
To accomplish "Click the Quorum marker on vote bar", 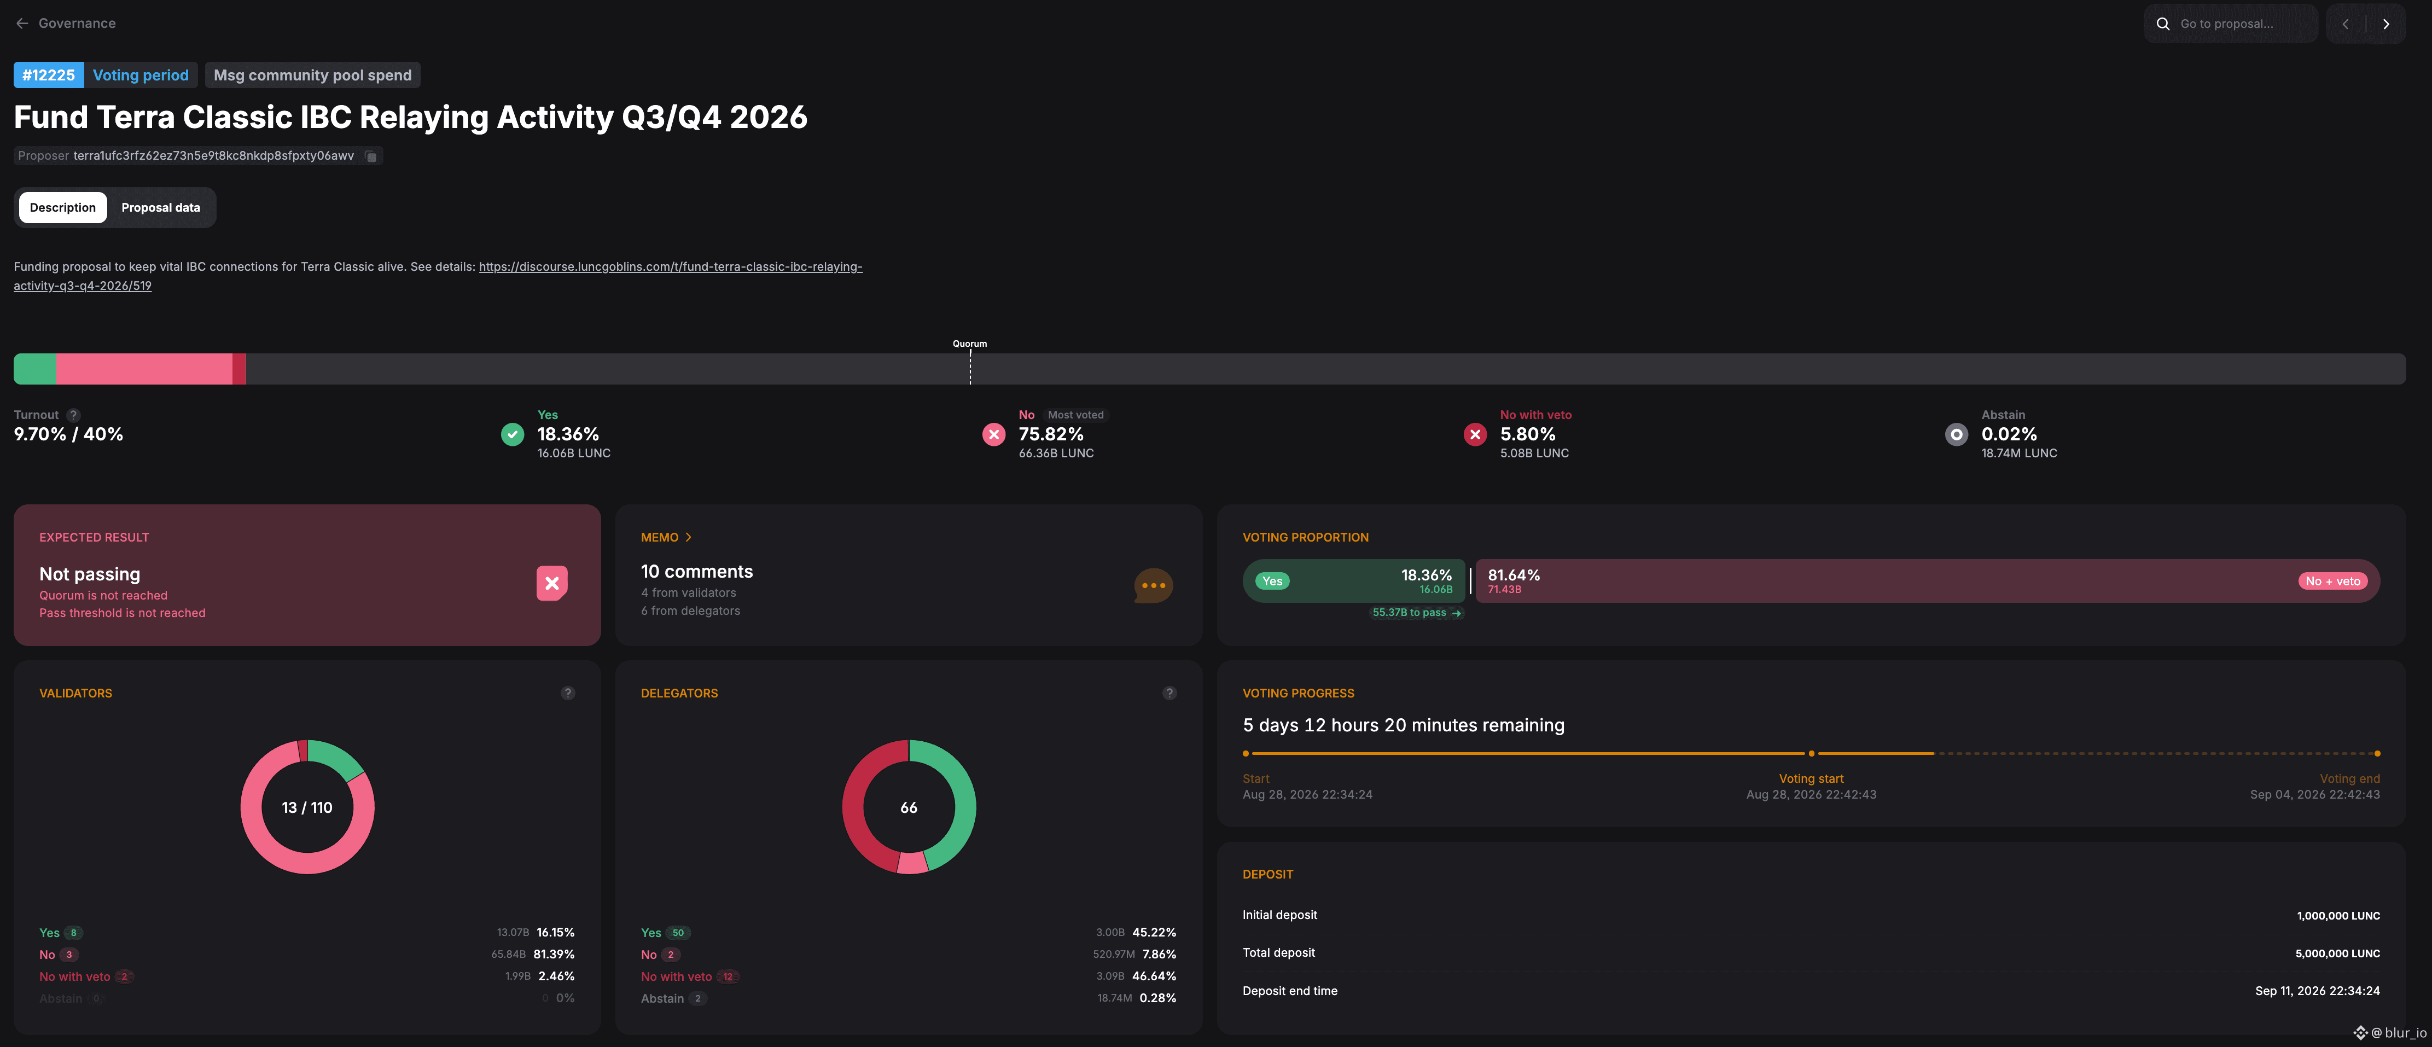I will [970, 363].
